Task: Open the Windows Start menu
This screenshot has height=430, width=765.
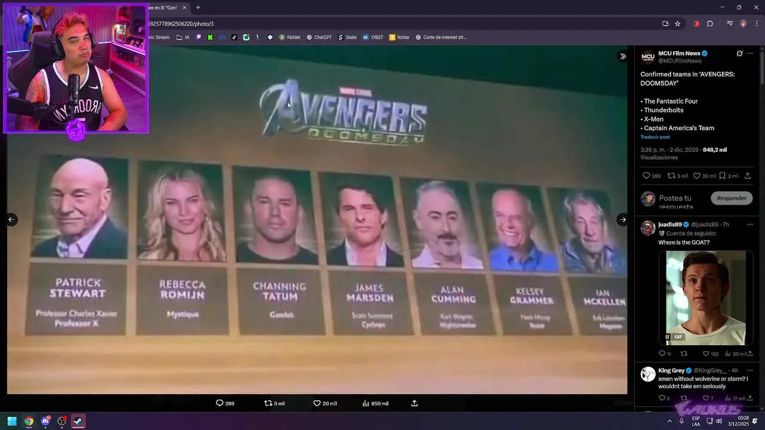Action: coord(12,421)
